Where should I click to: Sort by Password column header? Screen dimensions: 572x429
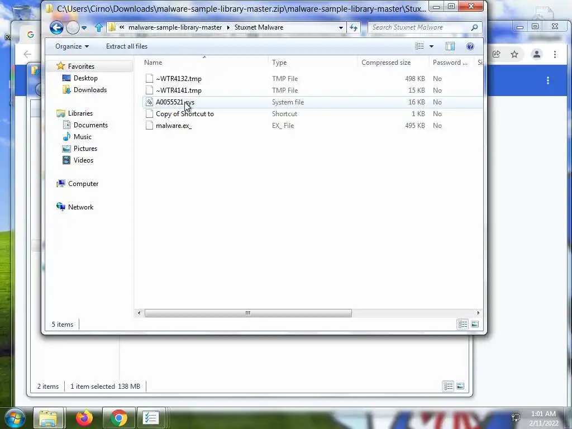point(451,63)
